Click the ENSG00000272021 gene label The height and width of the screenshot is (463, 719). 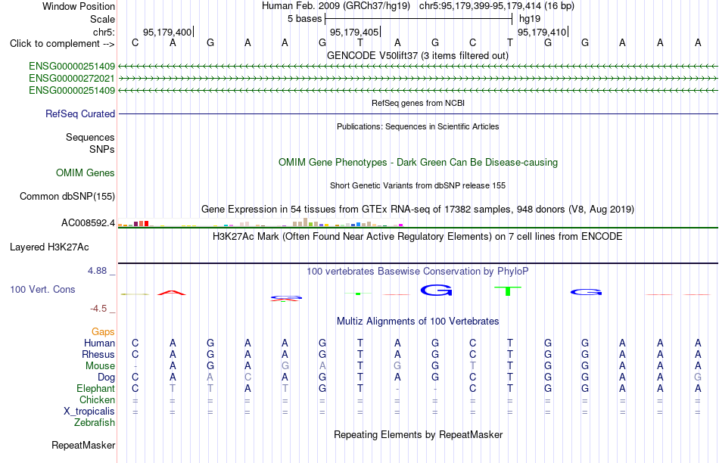tap(72, 79)
